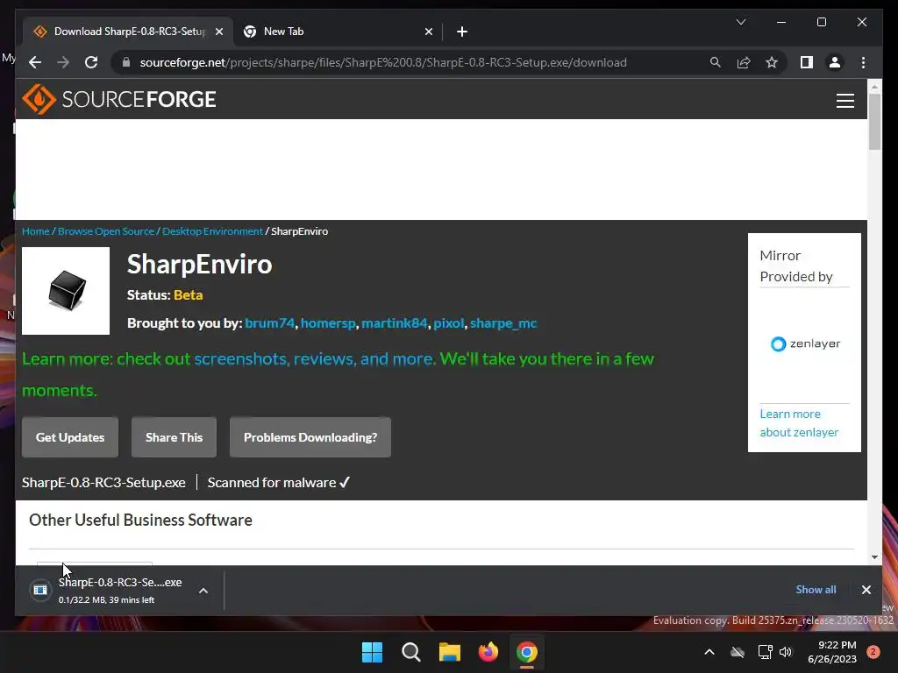Click the cloud sync tray icon
898x673 pixels.
point(738,652)
